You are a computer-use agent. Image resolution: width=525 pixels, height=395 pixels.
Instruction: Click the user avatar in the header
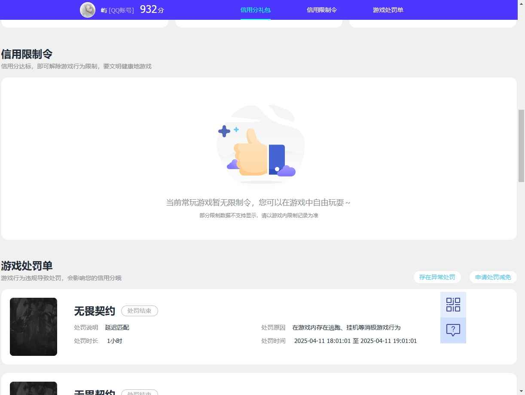(88, 10)
